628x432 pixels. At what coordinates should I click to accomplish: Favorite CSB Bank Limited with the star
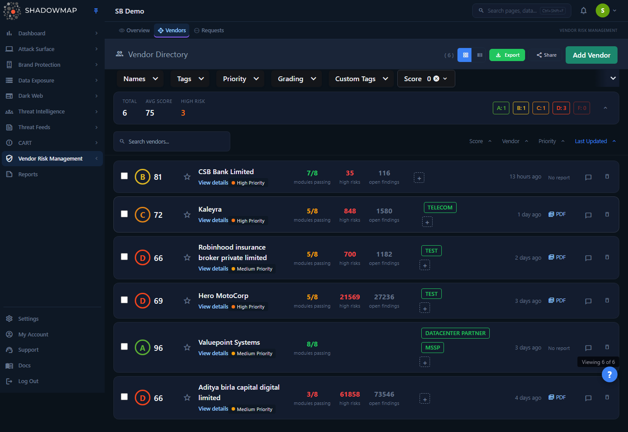(x=187, y=177)
